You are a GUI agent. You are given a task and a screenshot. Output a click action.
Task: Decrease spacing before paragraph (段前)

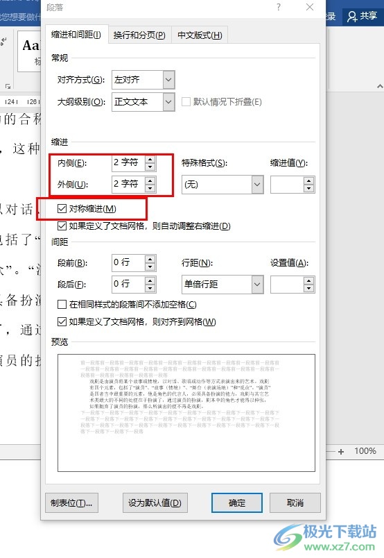(150, 267)
